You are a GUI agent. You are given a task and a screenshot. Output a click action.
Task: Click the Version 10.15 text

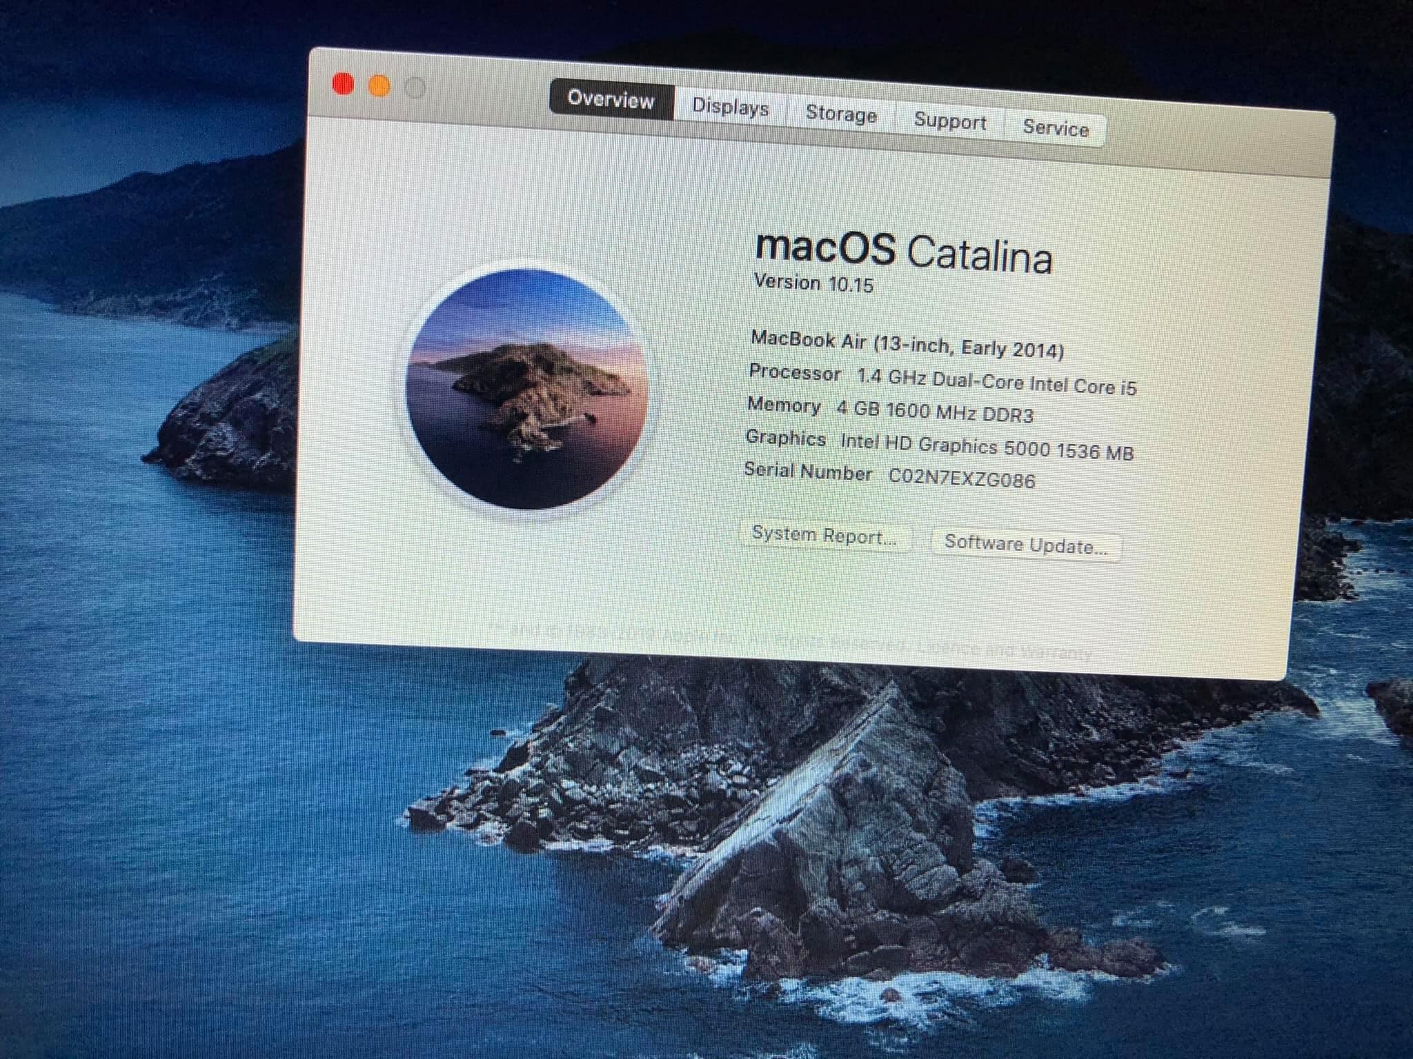[813, 283]
